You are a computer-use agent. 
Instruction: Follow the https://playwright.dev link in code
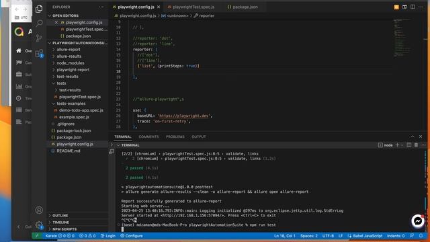pyautogui.click(x=183, y=116)
